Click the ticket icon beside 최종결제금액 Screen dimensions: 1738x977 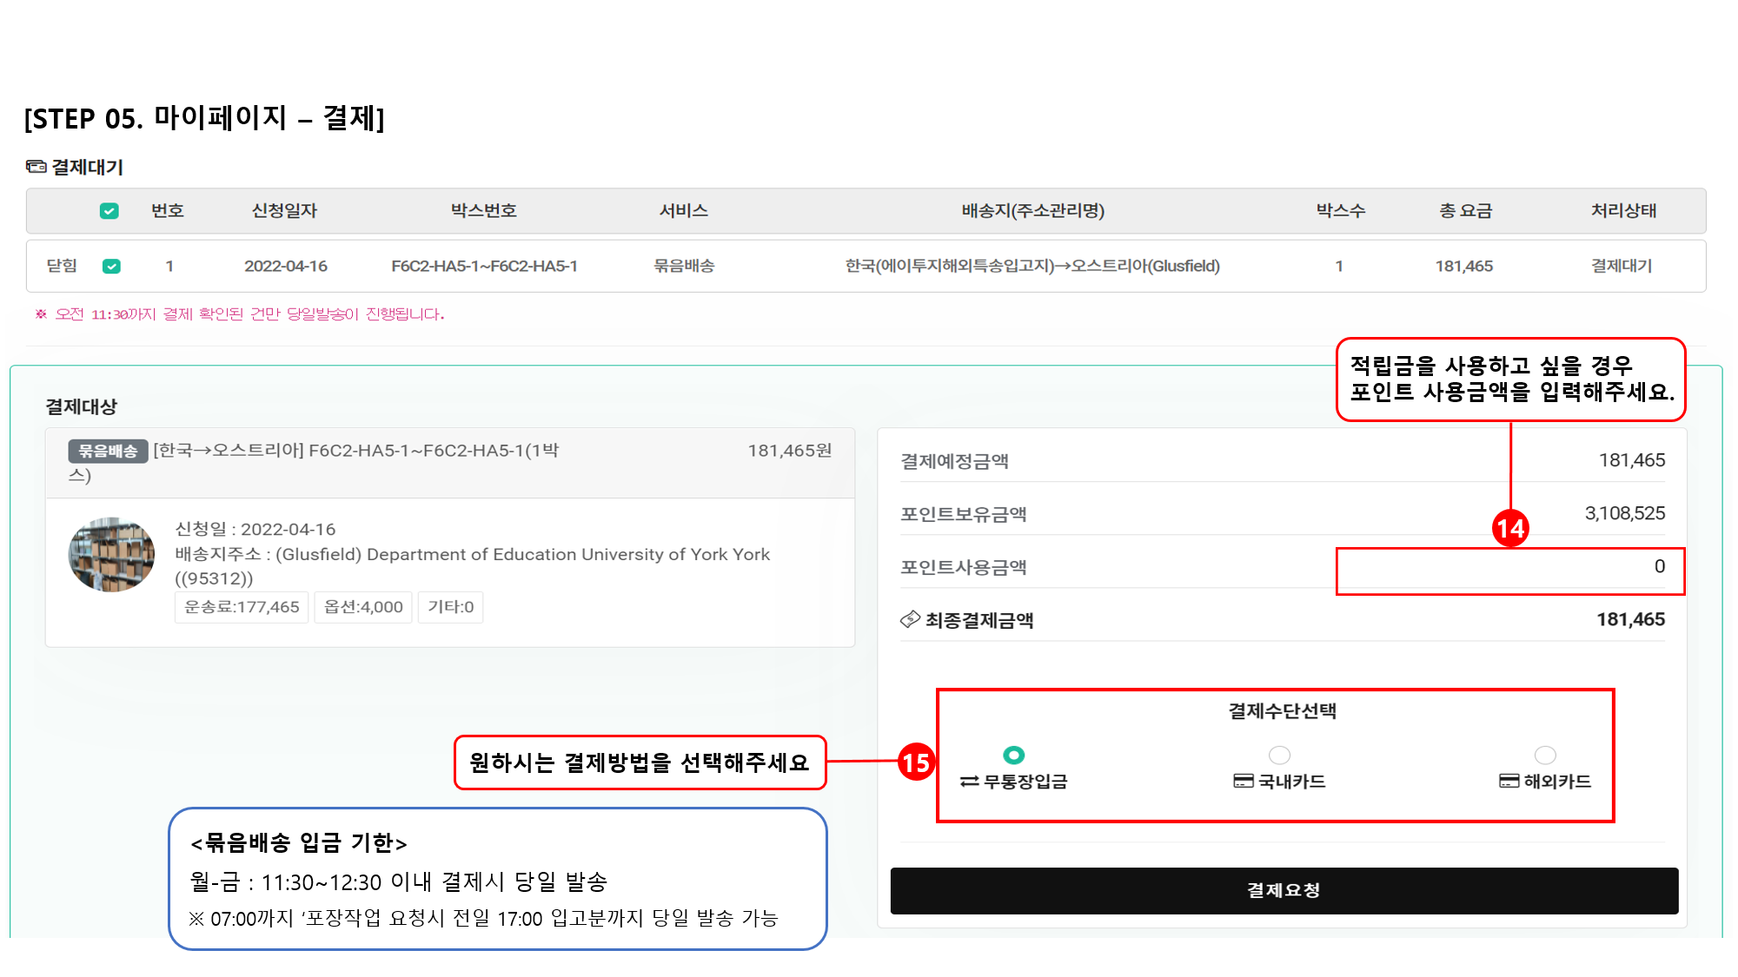pyautogui.click(x=910, y=619)
